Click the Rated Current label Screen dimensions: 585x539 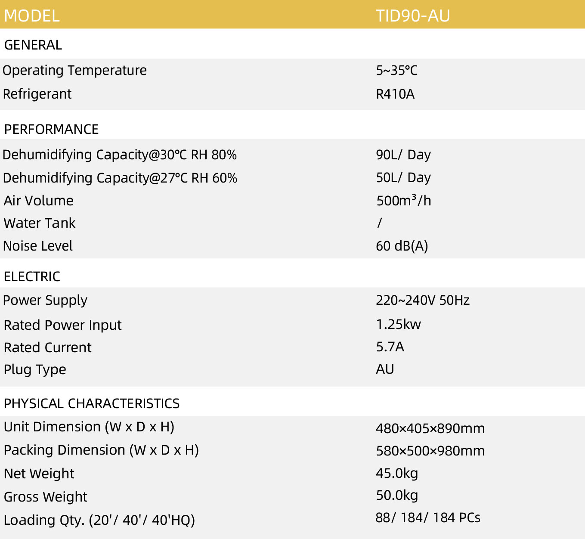pos(48,347)
